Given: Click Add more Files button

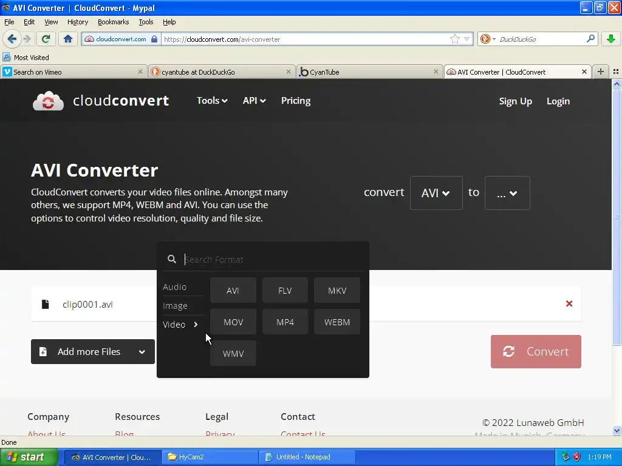Looking at the screenshot, I should (93, 351).
